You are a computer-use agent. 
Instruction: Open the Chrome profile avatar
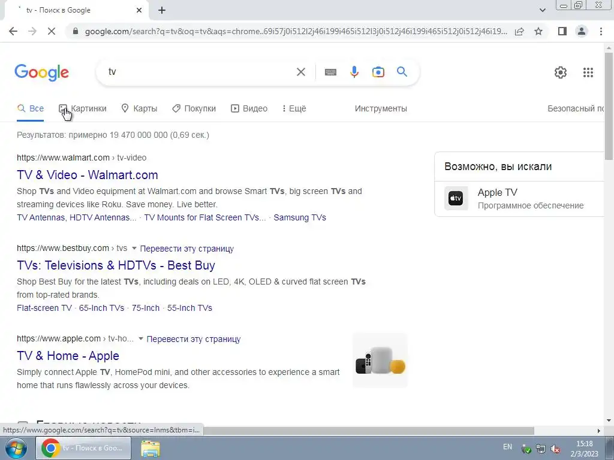click(x=582, y=31)
